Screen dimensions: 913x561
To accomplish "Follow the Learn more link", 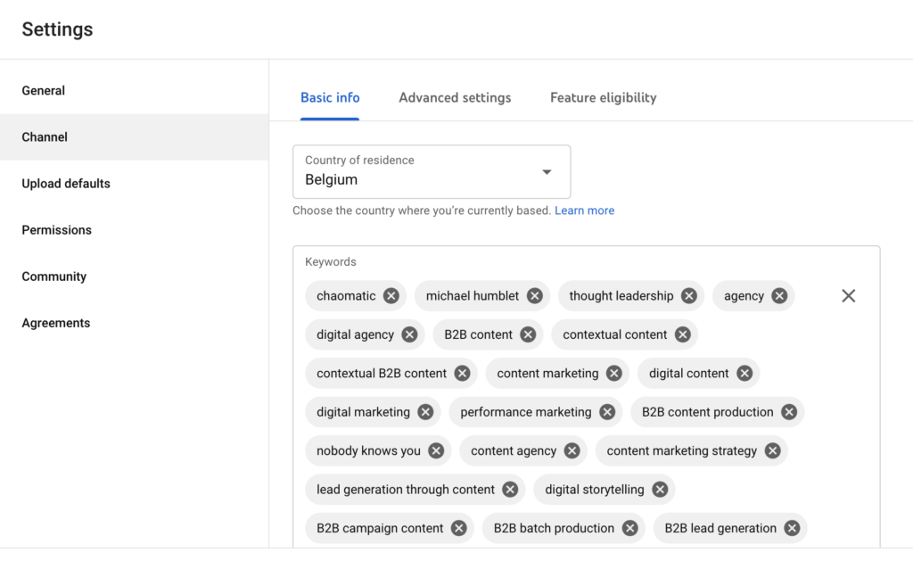I will (x=584, y=210).
